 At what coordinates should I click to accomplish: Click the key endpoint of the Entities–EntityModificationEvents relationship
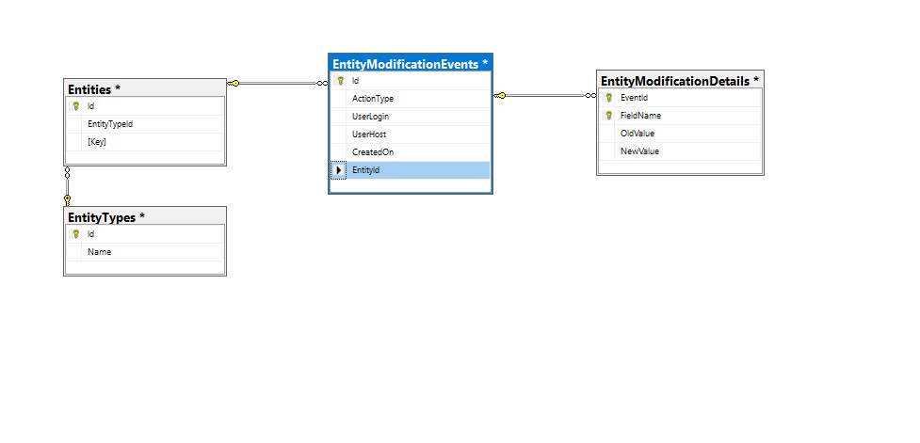[x=234, y=84]
